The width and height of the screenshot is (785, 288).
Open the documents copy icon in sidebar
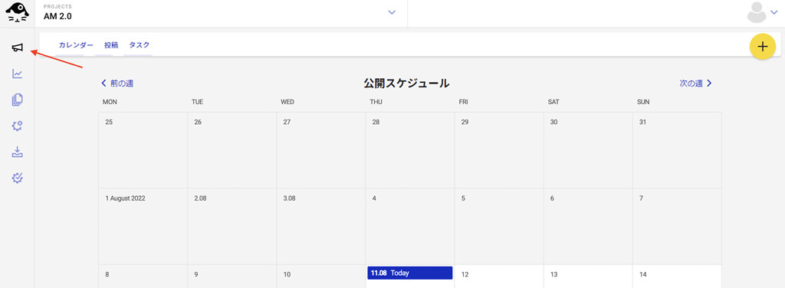point(18,100)
